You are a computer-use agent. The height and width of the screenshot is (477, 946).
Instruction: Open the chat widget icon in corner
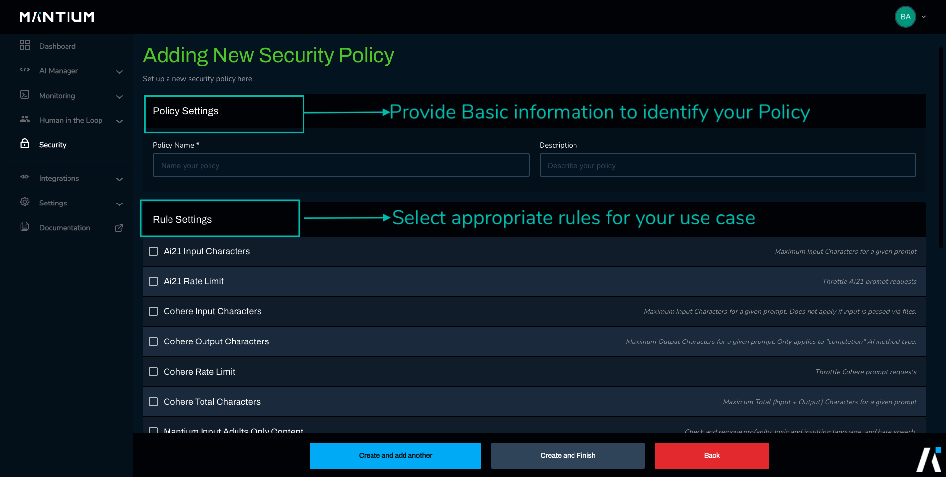(x=929, y=459)
